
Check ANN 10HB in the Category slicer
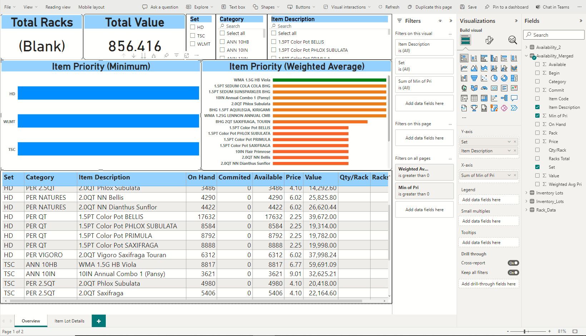pos(222,42)
